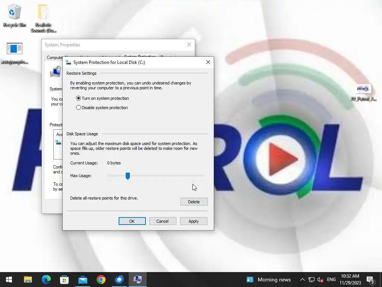Screen dimensions: 382x287
Task: Select the autojumpfo... desktop icon
Action: (15, 53)
